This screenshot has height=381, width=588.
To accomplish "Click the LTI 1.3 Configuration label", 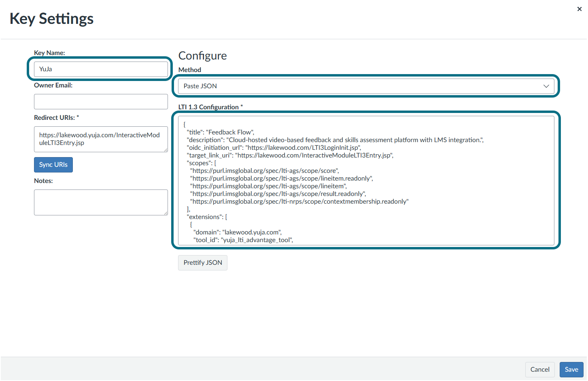I will pyautogui.click(x=210, y=107).
